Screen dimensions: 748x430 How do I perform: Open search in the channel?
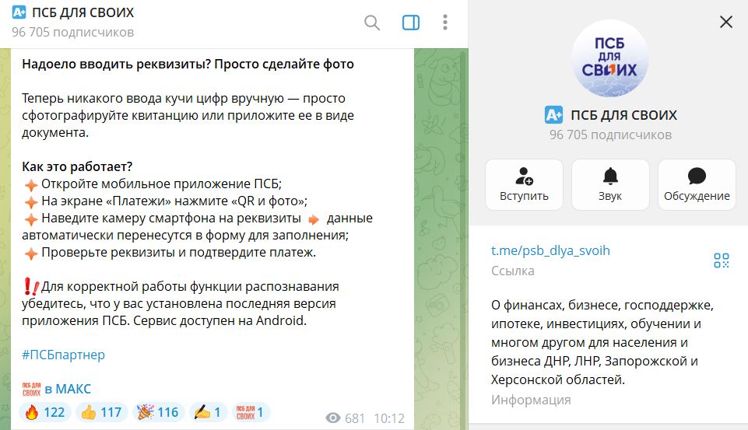371,23
